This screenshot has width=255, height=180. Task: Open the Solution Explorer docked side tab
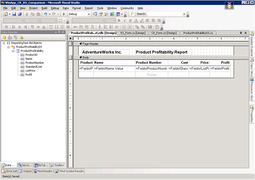252,44
